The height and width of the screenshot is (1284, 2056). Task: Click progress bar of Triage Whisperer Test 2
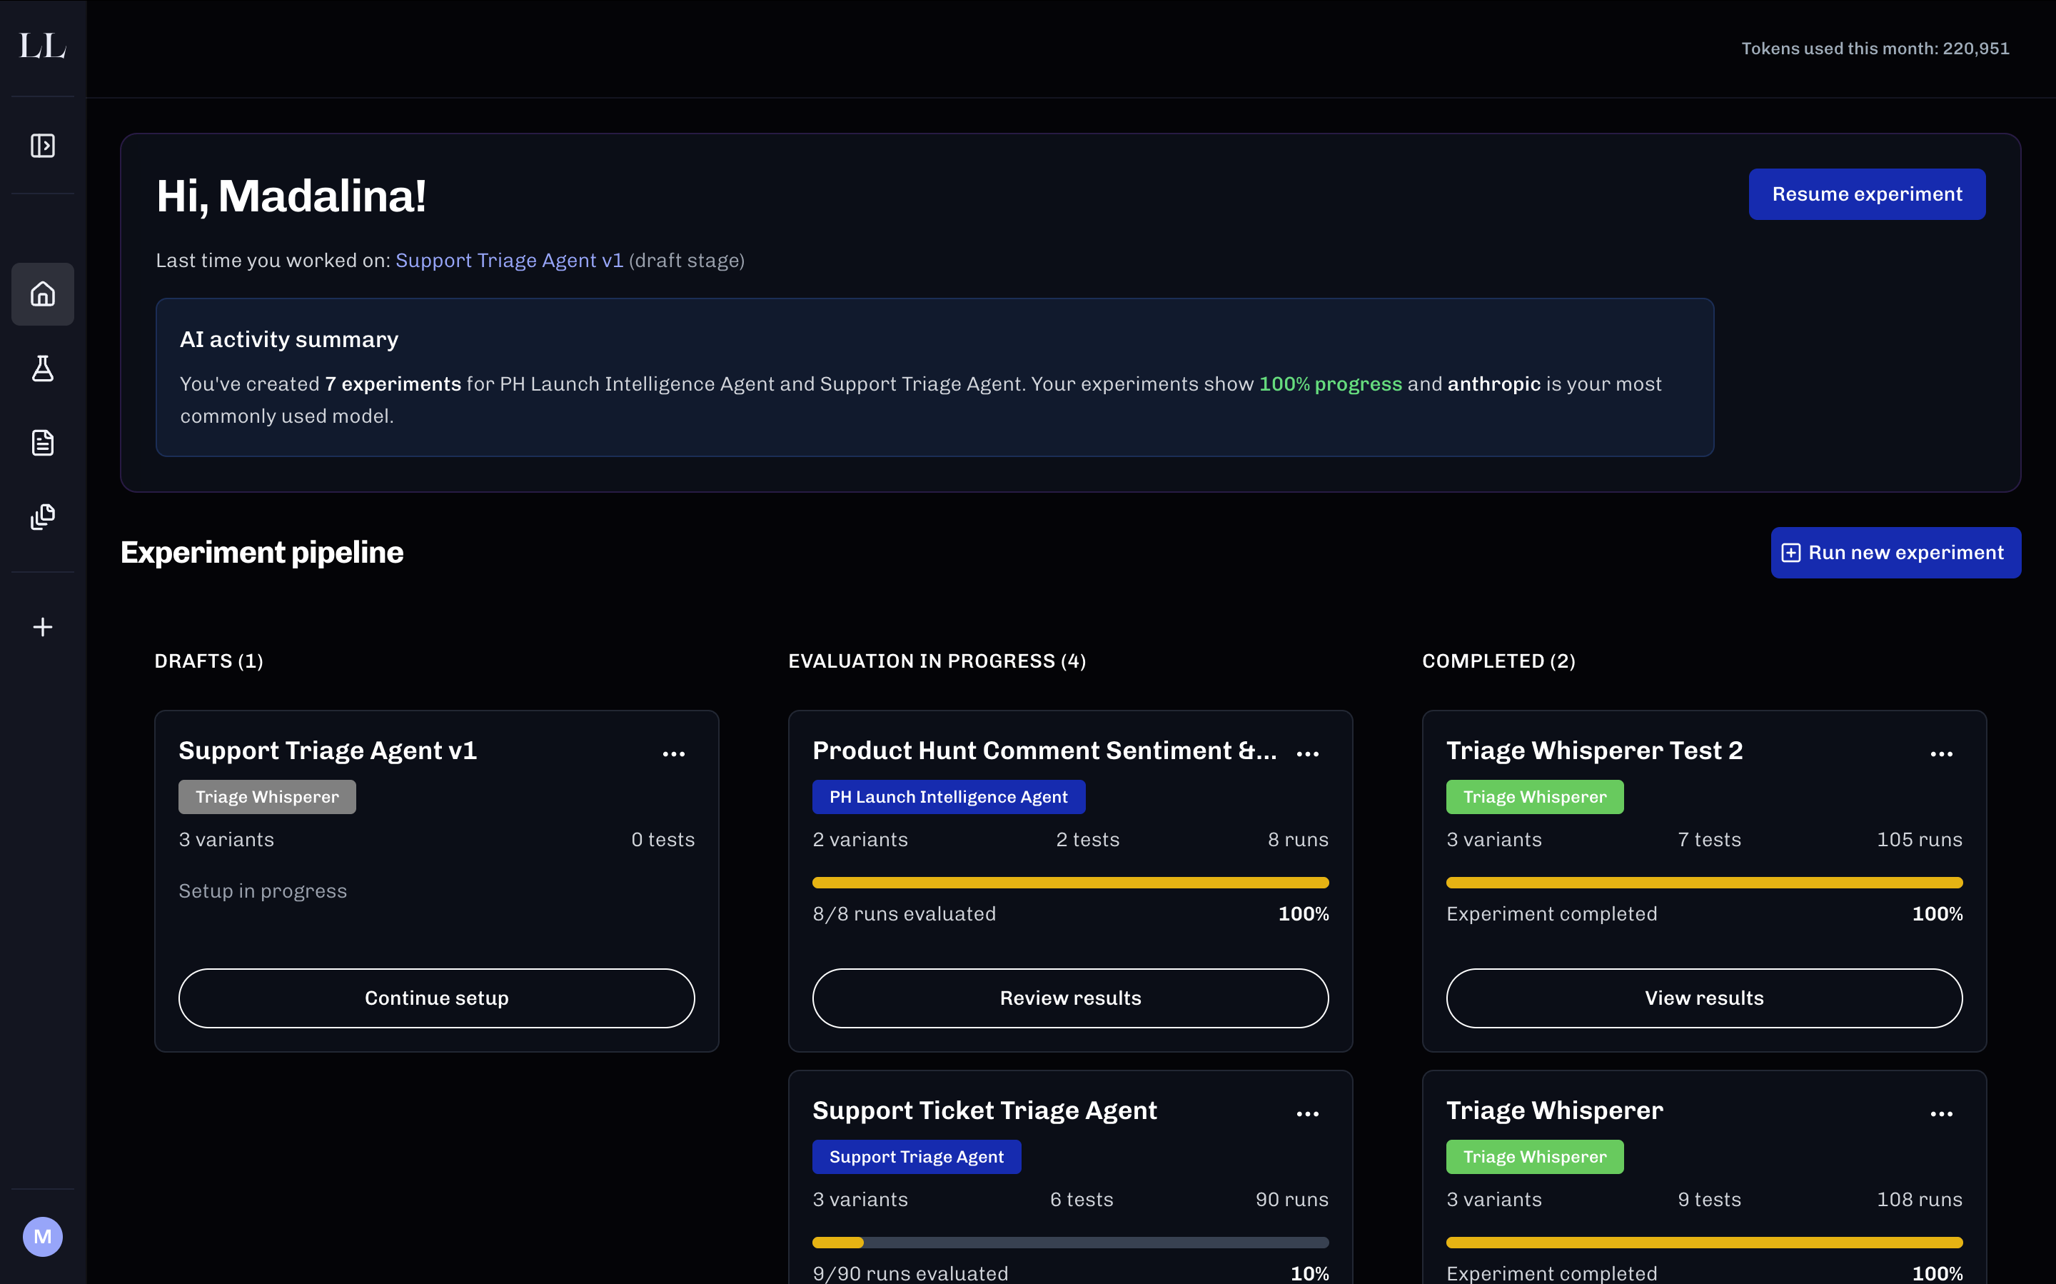point(1704,883)
